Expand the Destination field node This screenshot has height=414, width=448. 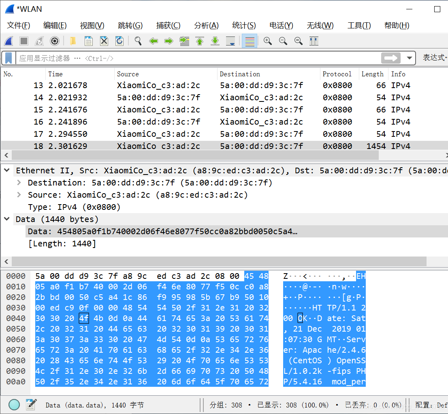coord(19,182)
